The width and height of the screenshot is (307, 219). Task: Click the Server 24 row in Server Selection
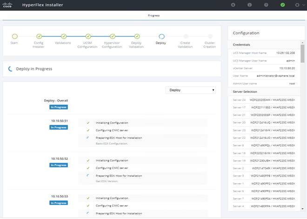[x=264, y=100]
